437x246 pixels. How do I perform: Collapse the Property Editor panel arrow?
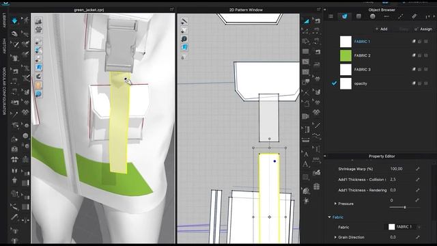325,156
